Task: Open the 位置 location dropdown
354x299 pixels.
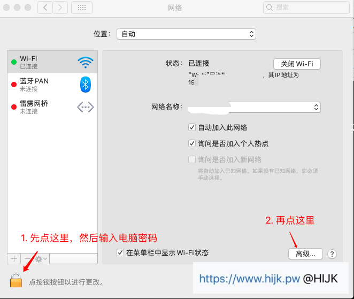Action: (186, 34)
